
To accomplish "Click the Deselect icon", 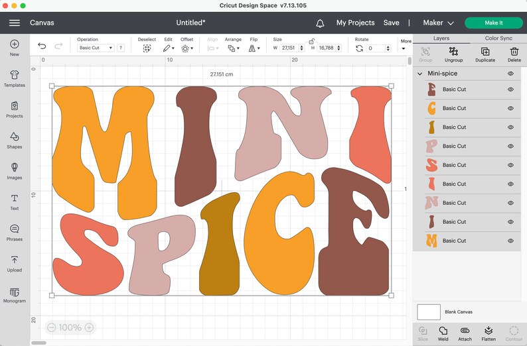I will (147, 48).
